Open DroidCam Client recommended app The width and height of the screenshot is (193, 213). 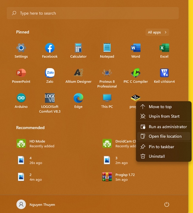pos(119,143)
